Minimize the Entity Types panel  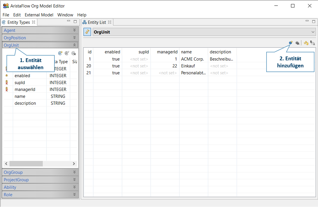pyautogui.click(x=69, y=21)
